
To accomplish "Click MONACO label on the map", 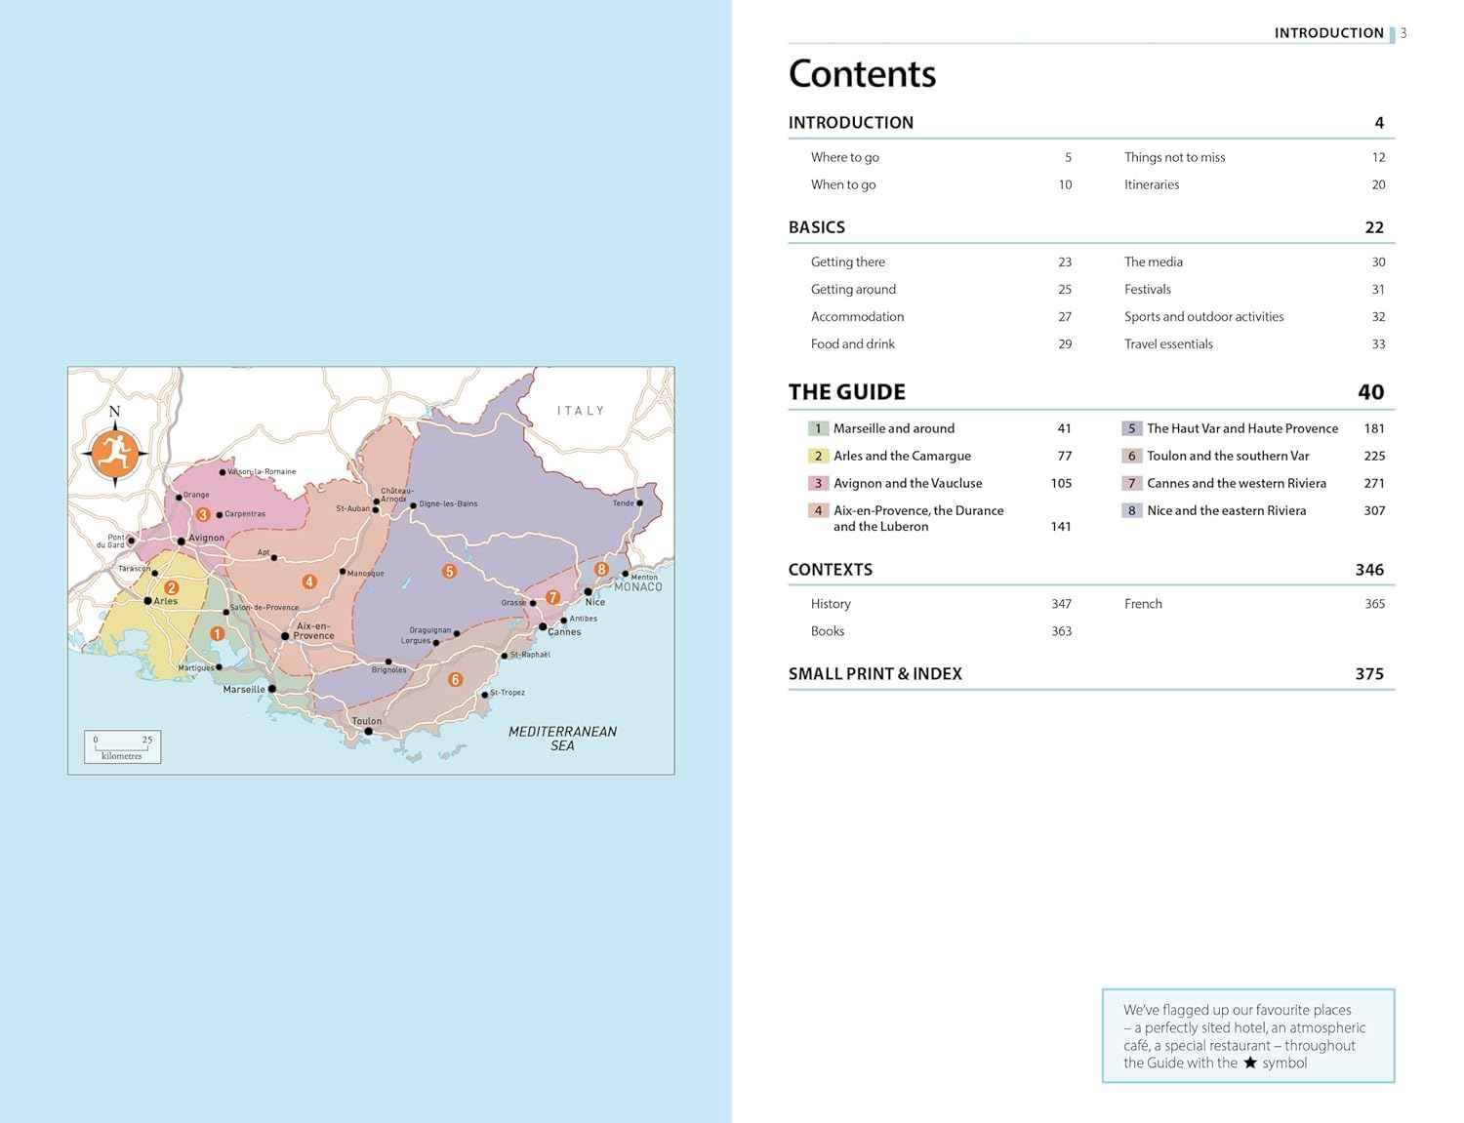I will click(638, 587).
